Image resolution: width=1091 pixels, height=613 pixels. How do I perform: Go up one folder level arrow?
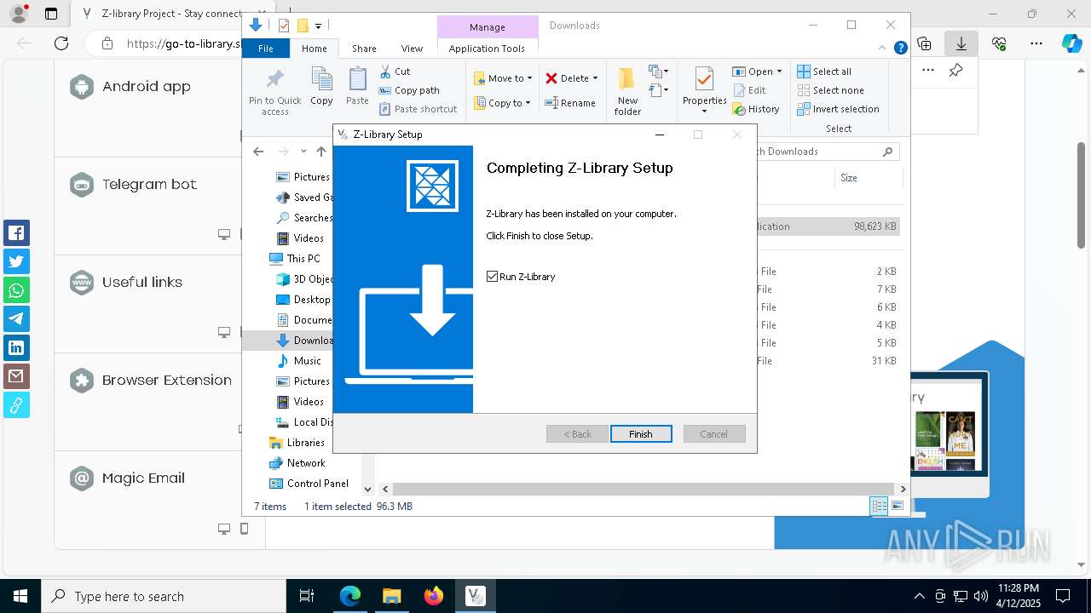(x=320, y=152)
